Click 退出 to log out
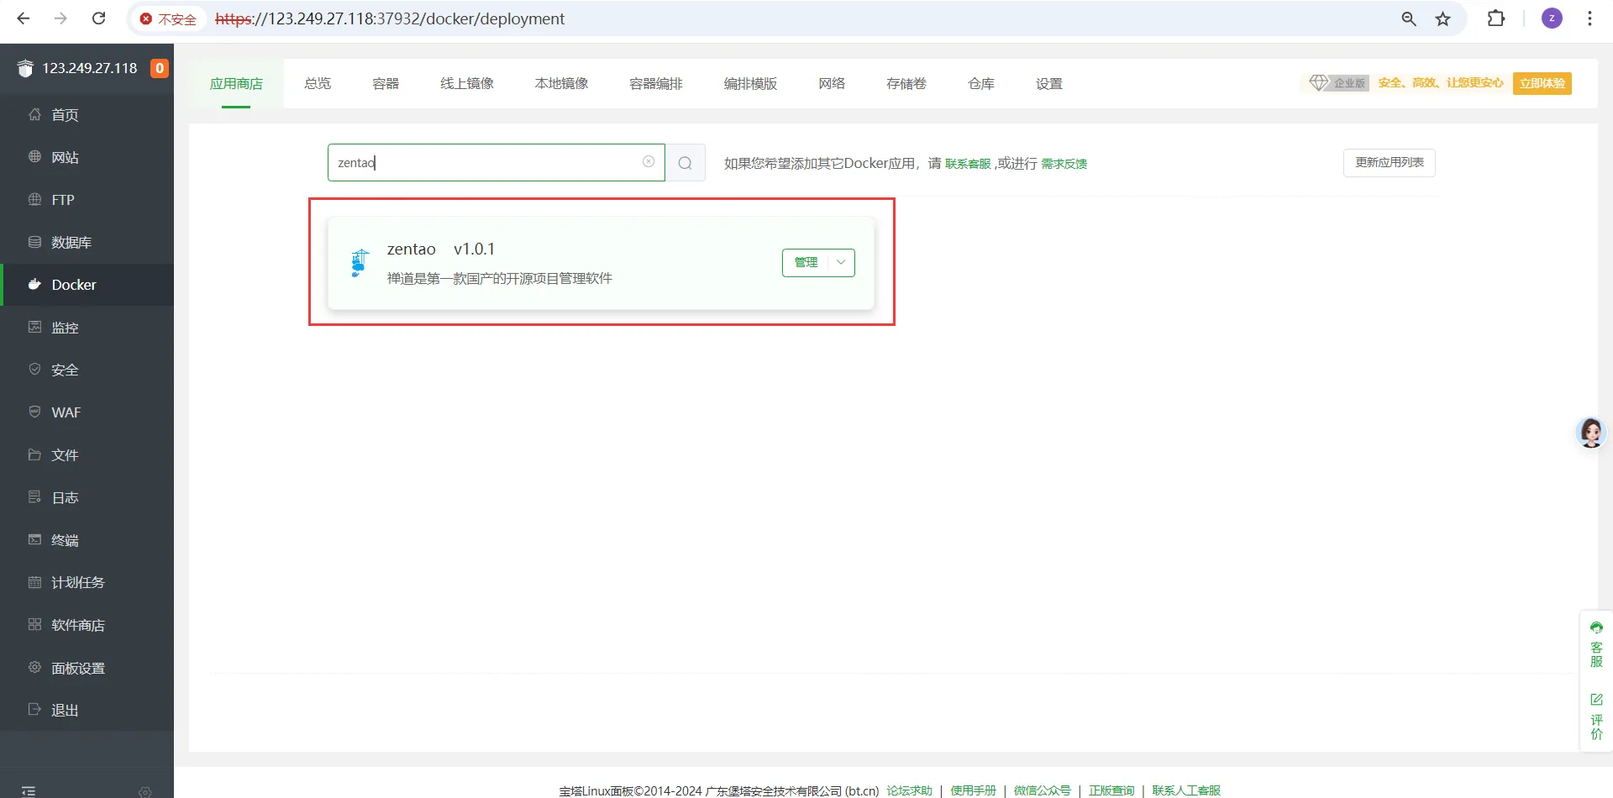 (87, 710)
